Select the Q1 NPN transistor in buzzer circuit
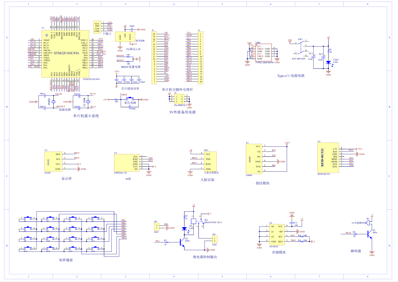The width and height of the screenshot is (398, 282). (369, 234)
